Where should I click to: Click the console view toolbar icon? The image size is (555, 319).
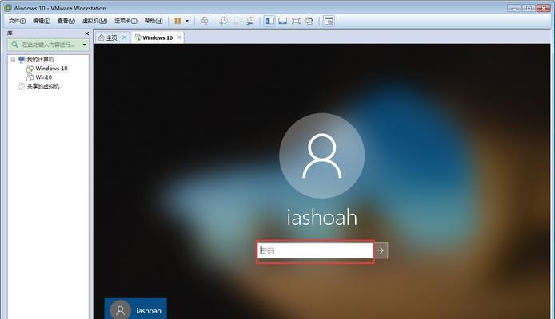329,21
